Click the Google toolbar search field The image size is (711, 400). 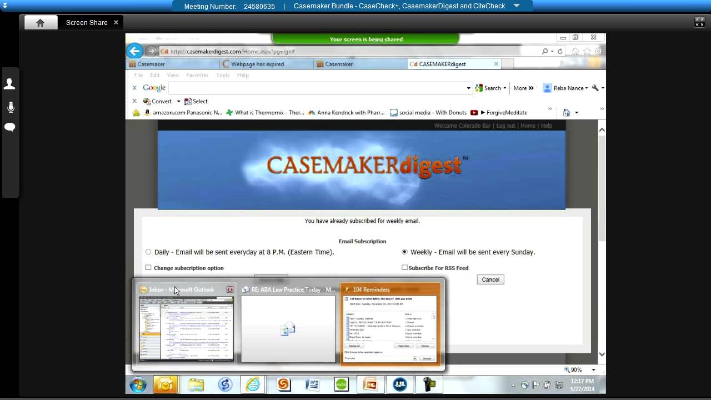[x=317, y=88]
